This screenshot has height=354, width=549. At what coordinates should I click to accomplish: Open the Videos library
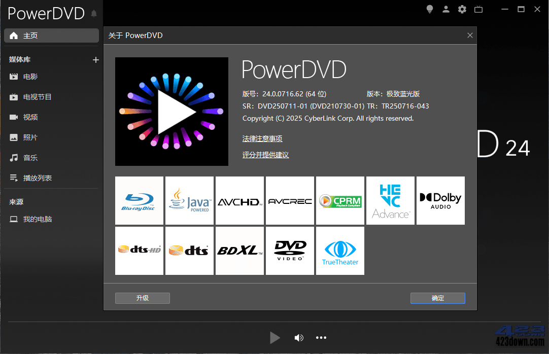pos(29,117)
